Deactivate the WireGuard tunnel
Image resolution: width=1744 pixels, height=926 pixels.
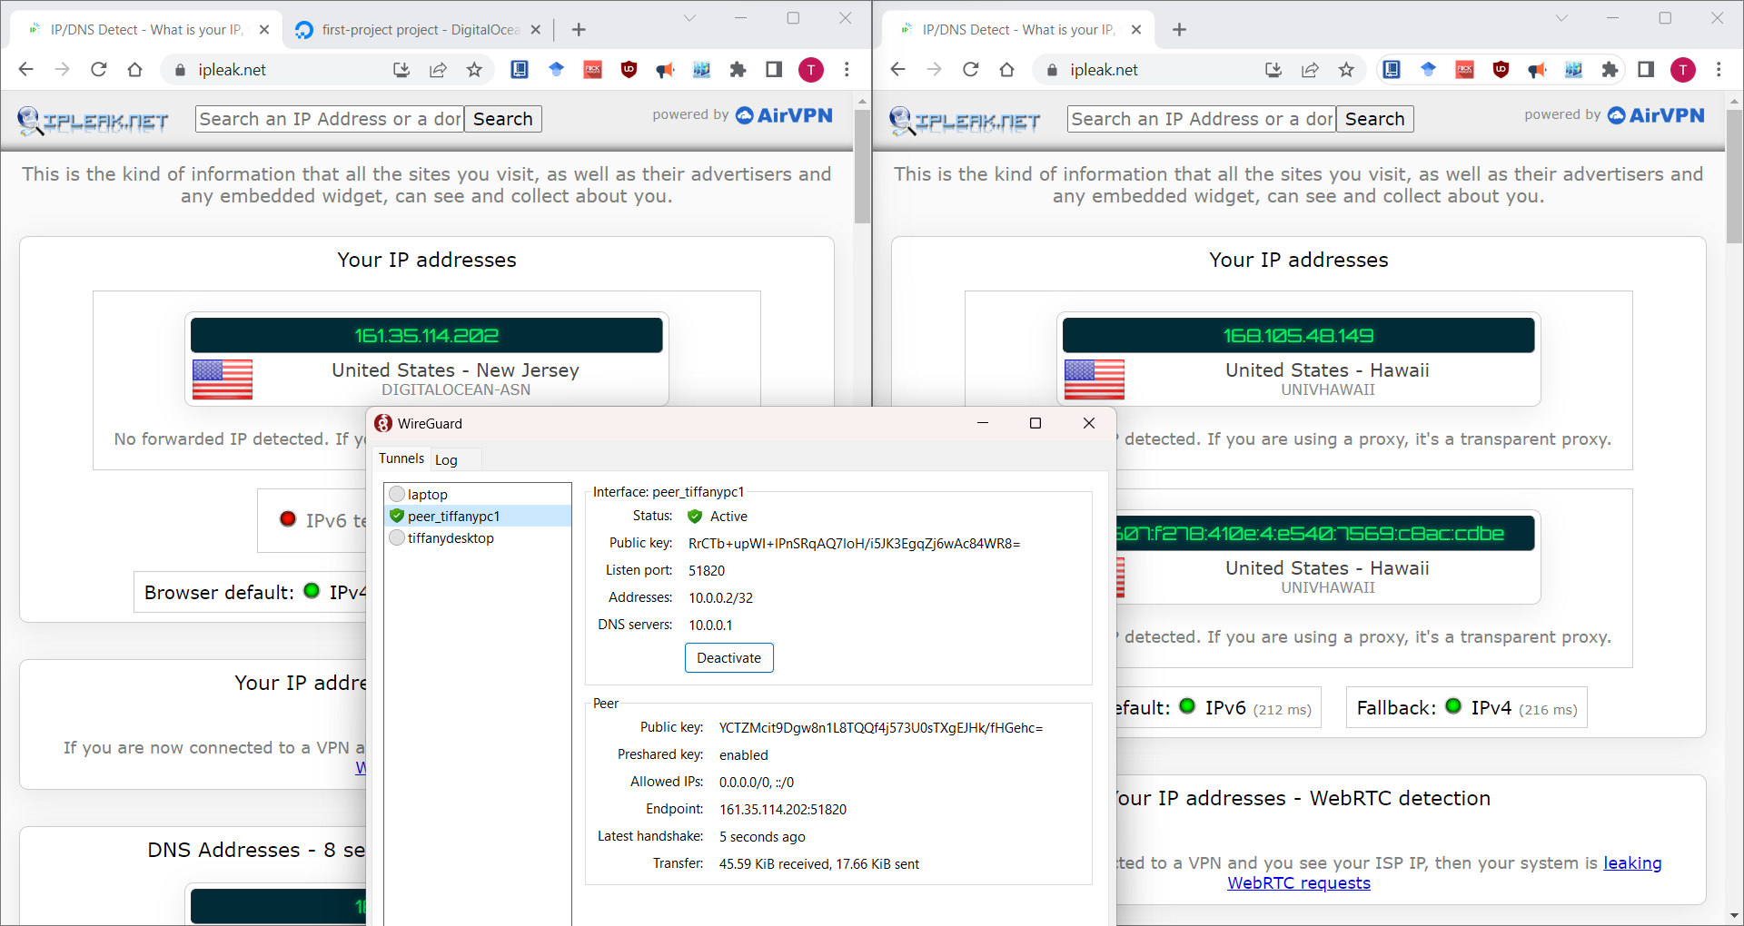pos(729,658)
